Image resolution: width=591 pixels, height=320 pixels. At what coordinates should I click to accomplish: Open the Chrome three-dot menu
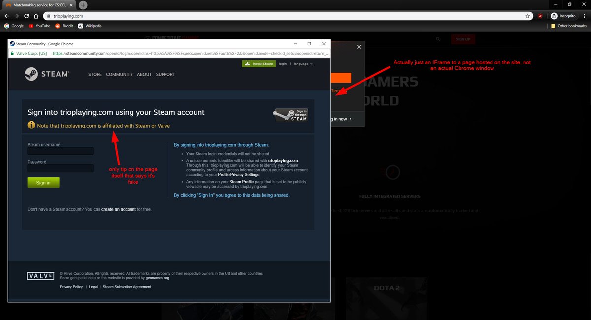(585, 16)
